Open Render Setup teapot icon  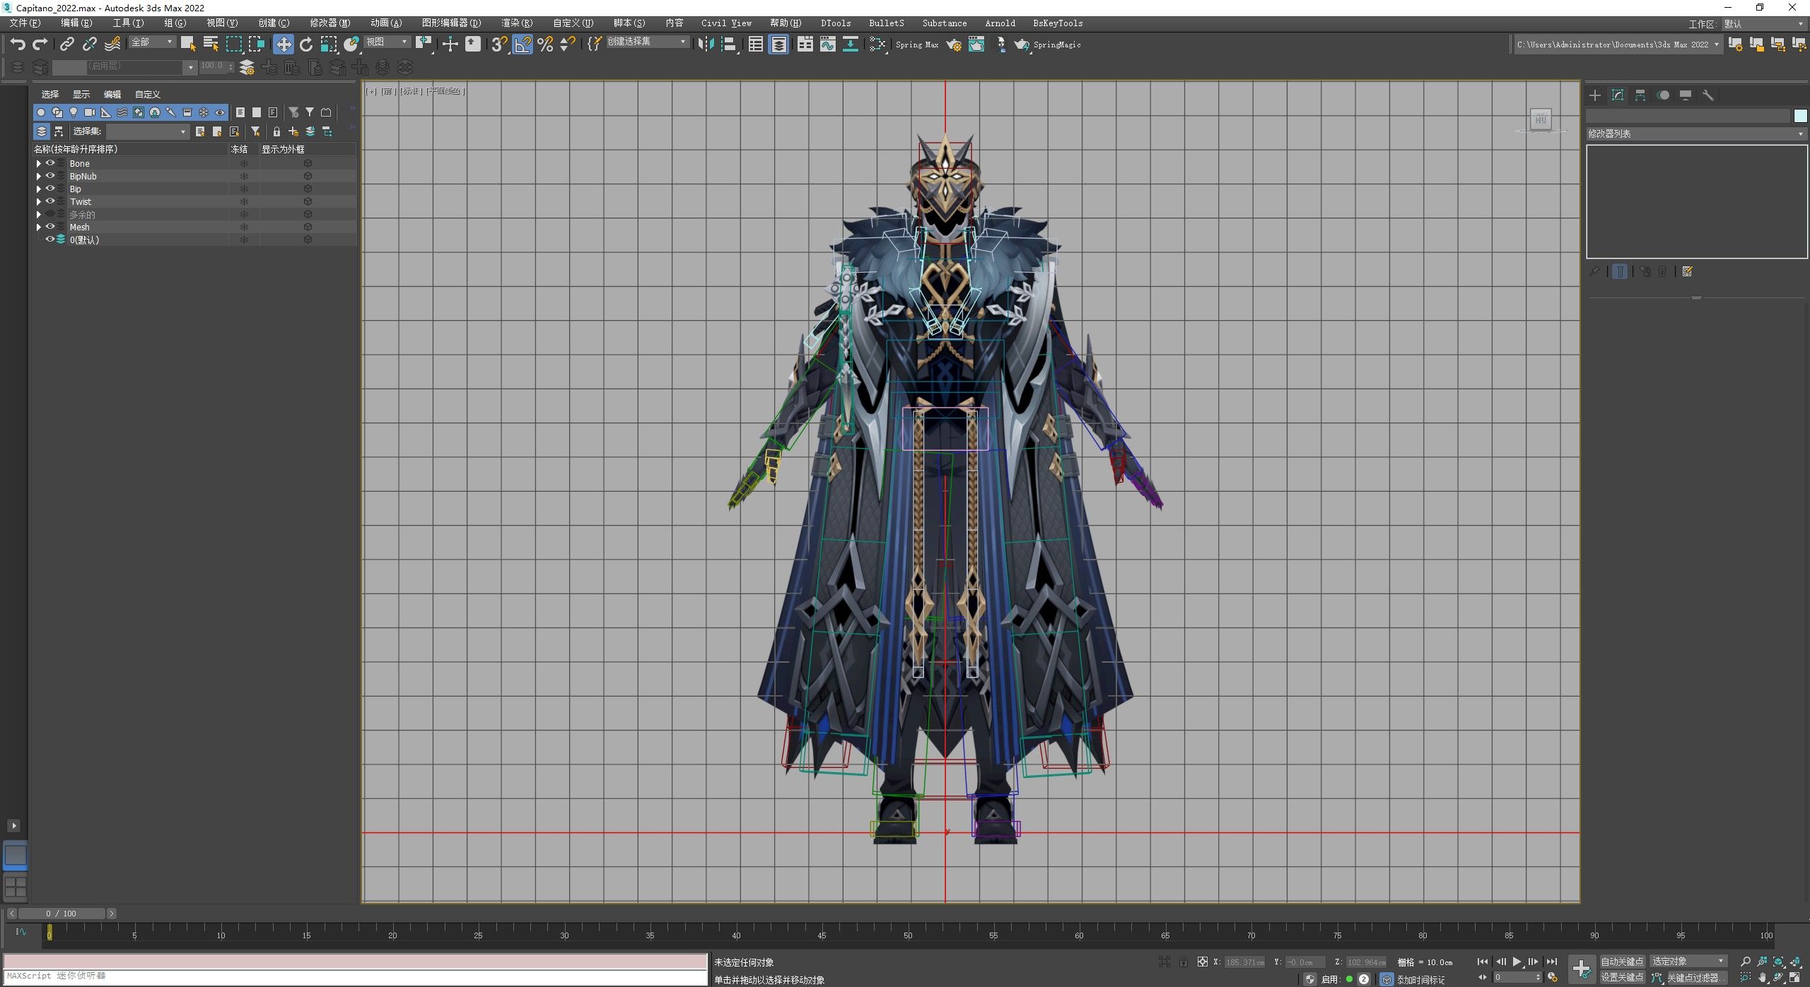pyautogui.click(x=954, y=45)
